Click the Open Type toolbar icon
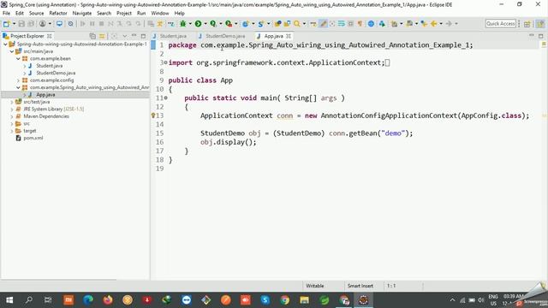This screenshot has height=308, width=548. click(277, 24)
